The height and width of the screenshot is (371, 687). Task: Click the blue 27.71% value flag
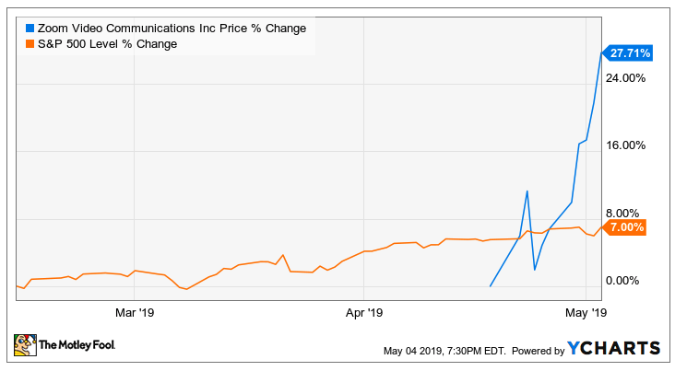[629, 53]
